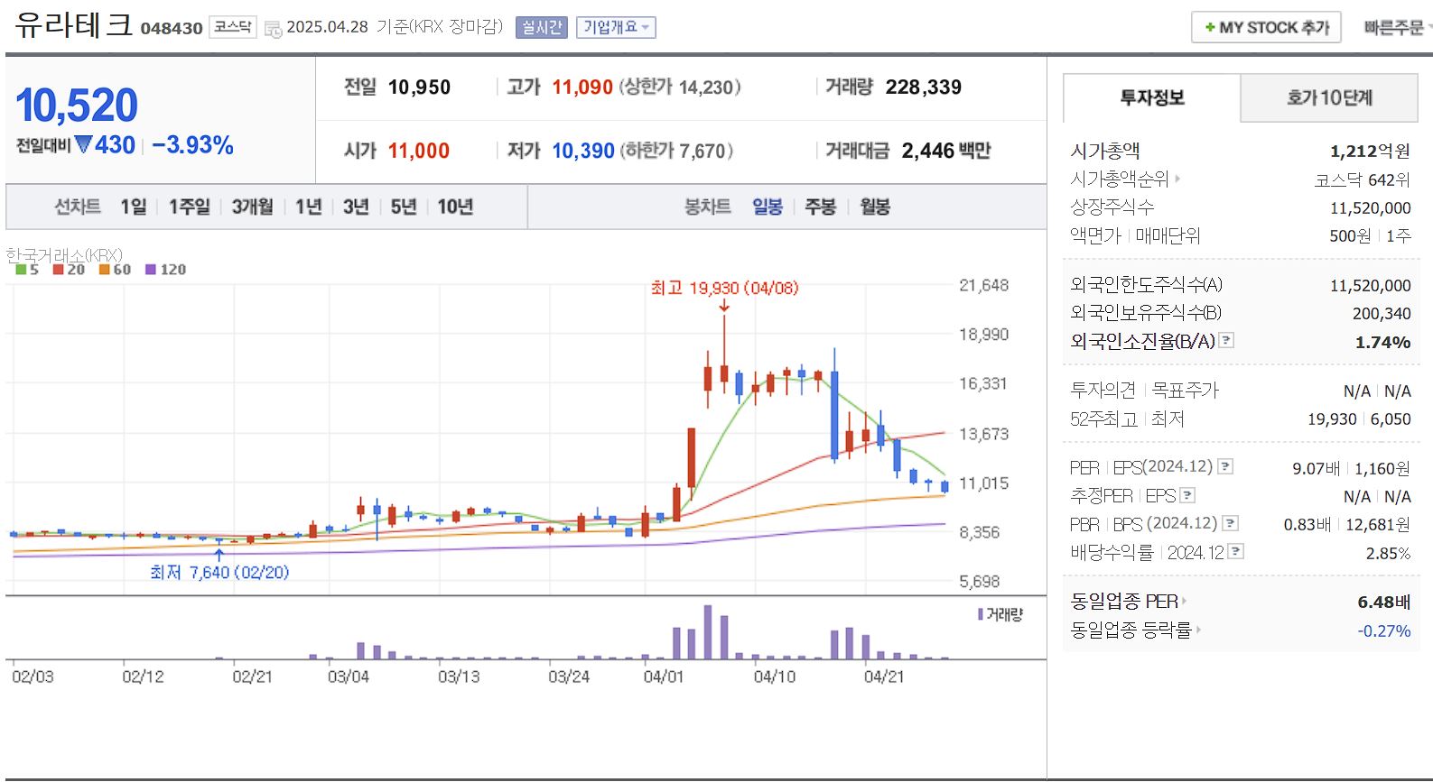Click the 투자의견 label link
1433x782 pixels.
pyautogui.click(x=1103, y=390)
